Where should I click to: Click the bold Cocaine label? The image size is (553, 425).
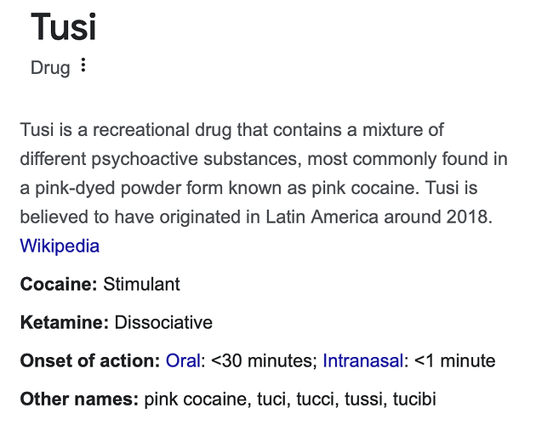click(x=59, y=284)
